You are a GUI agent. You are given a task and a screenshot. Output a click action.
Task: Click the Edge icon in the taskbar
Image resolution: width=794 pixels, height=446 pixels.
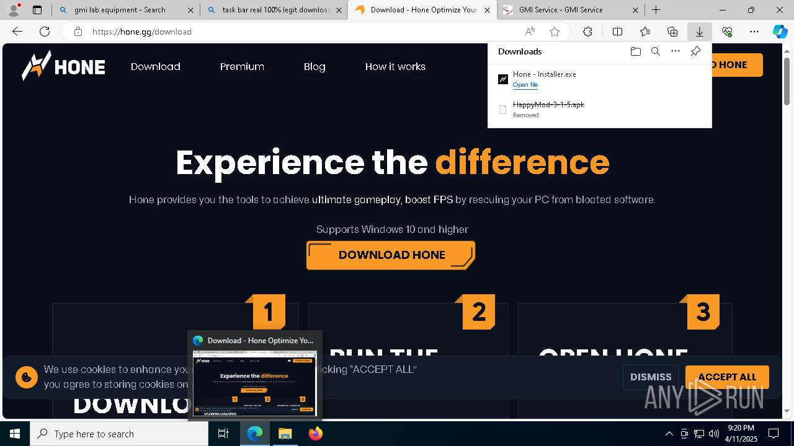click(254, 434)
